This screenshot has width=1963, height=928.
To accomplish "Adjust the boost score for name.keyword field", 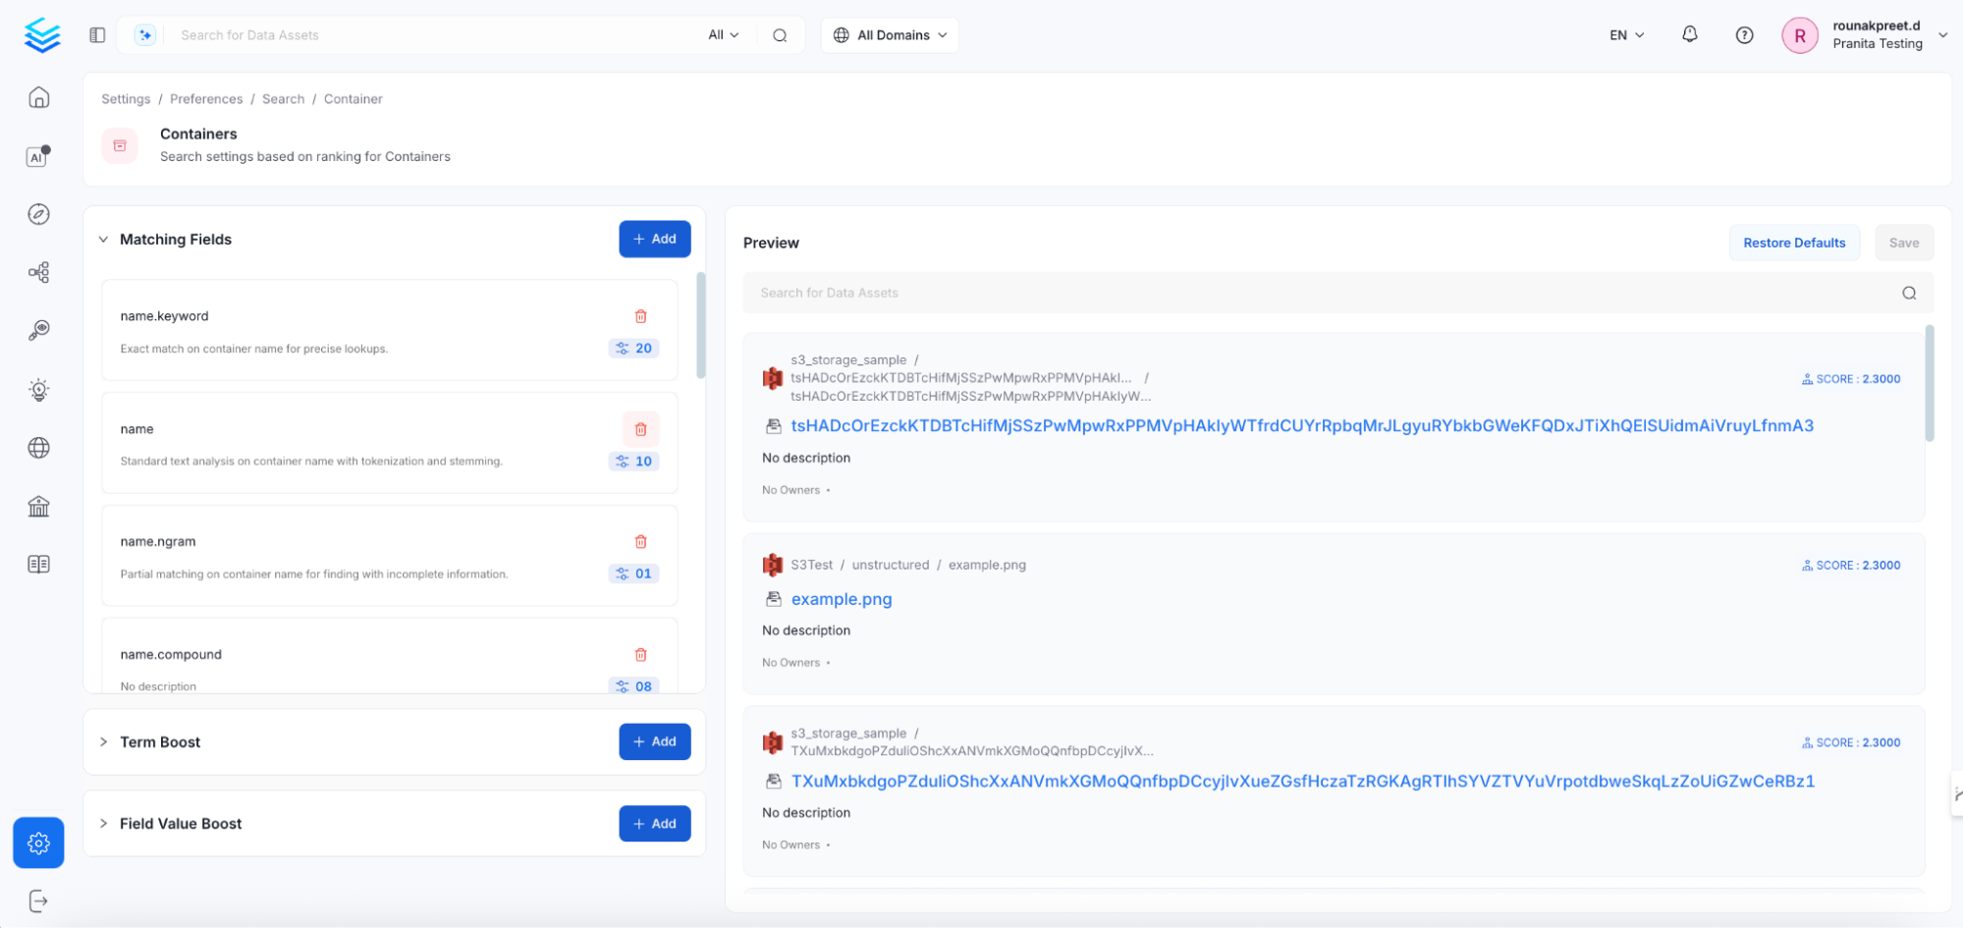I will pos(633,348).
